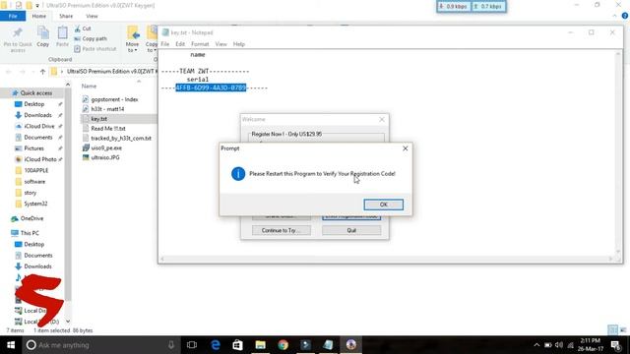
Task: Show hidden tray icons chevron
Action: click(536, 345)
